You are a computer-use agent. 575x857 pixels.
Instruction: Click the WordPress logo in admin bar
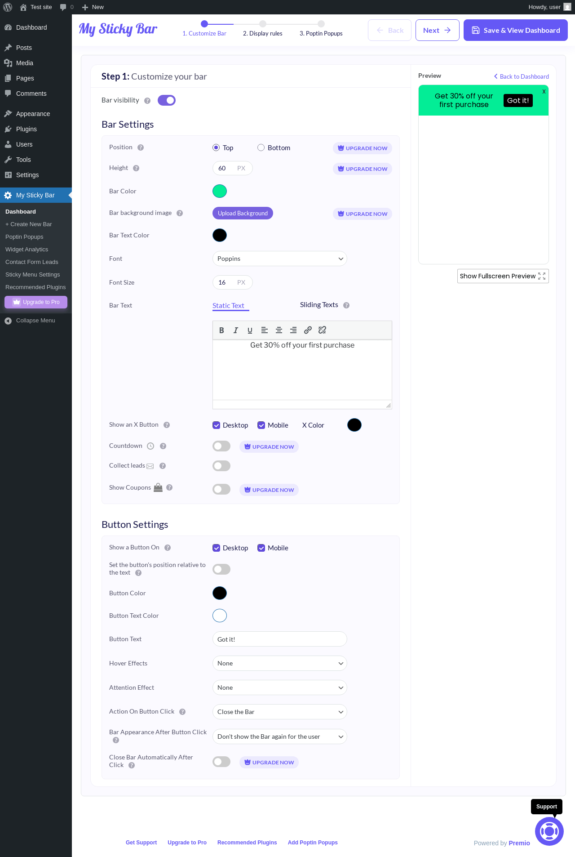[x=8, y=7]
